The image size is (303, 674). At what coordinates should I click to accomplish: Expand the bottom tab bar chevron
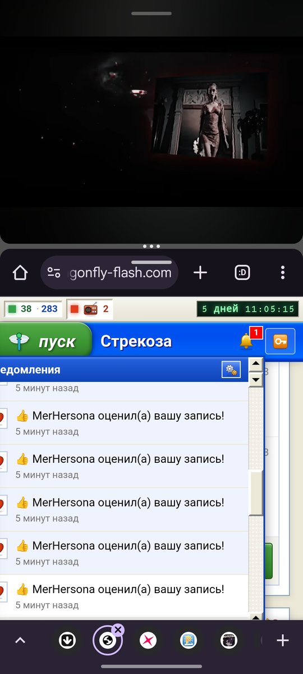(20, 640)
